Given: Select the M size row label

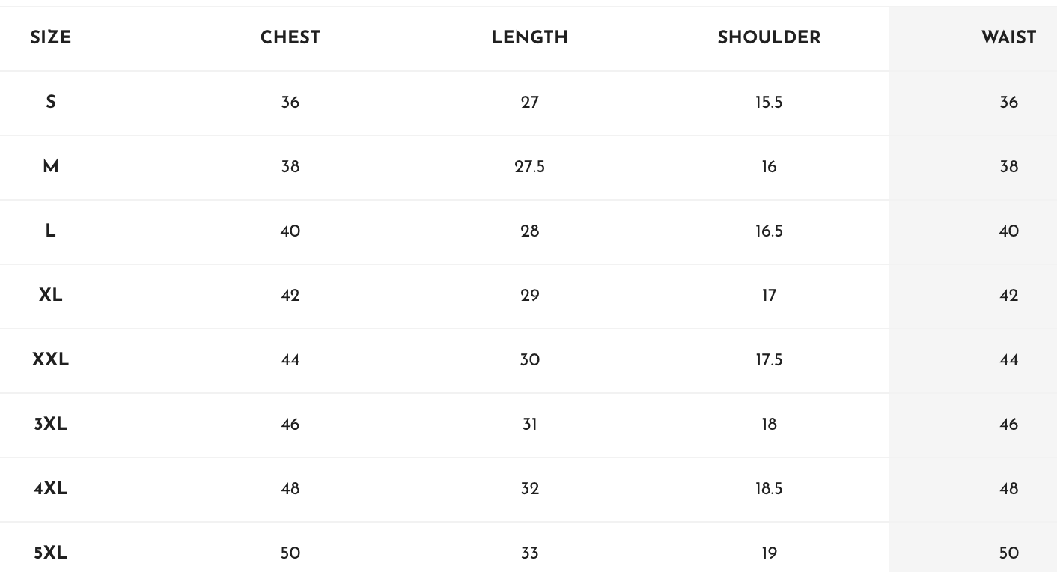Looking at the screenshot, I should 51,166.
